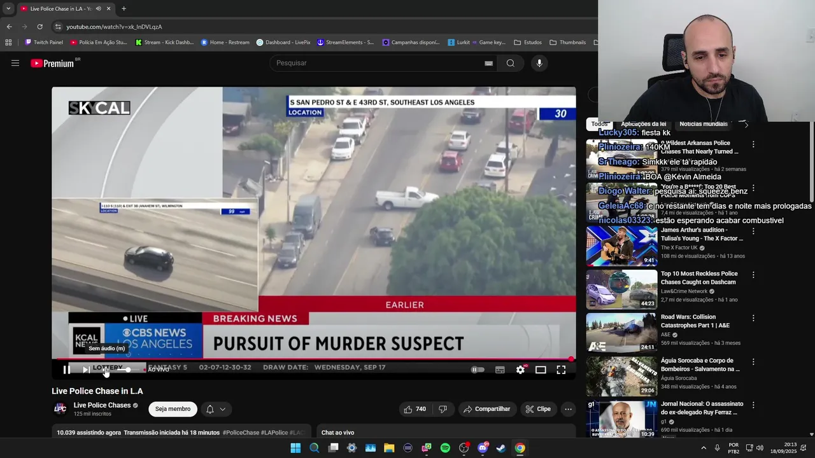This screenshot has height=458, width=815.
Task: Mute the video using the speaker icon
Action: [x=106, y=370]
